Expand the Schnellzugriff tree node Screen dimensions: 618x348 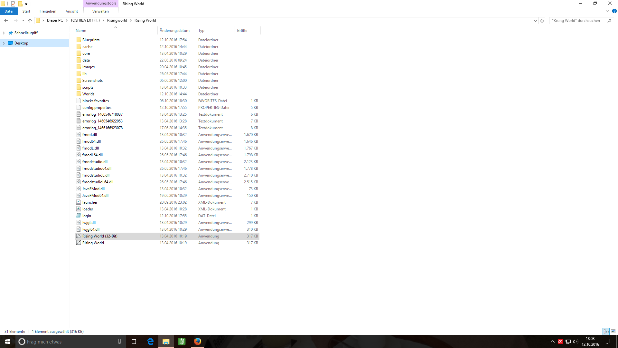click(4, 33)
